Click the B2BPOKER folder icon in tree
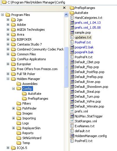 tap(13, 39)
